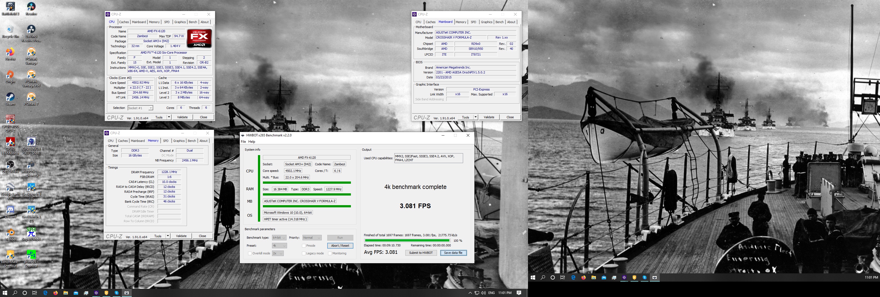The height and width of the screenshot is (297, 880).
Task: Open Google Earth Pro desktop icon
Action: (10, 191)
